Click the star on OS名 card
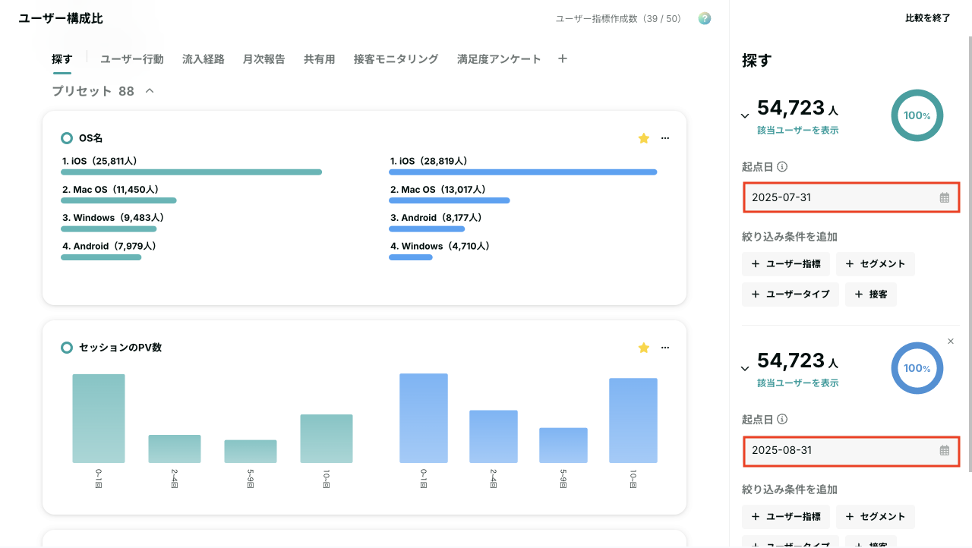This screenshot has height=548, width=972. pyautogui.click(x=644, y=138)
